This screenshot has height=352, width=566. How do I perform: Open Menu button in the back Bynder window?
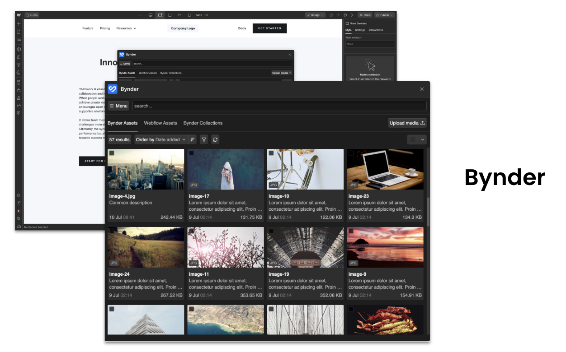pos(125,64)
